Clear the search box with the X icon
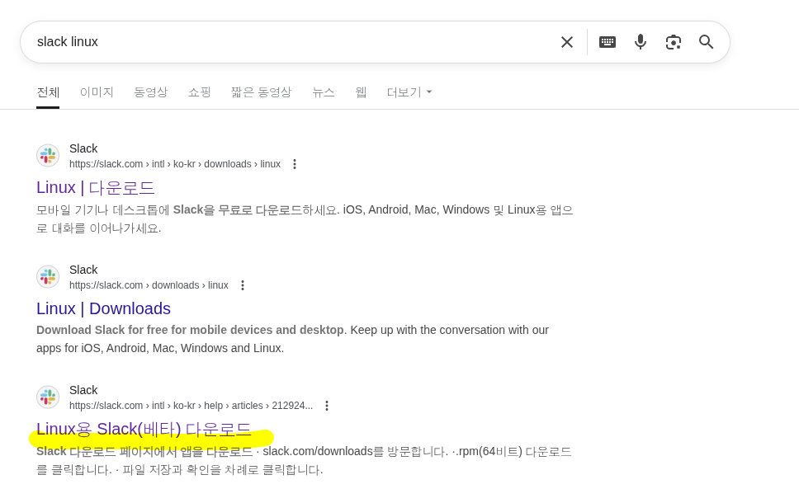Image resolution: width=799 pixels, height=503 pixels. (566, 42)
